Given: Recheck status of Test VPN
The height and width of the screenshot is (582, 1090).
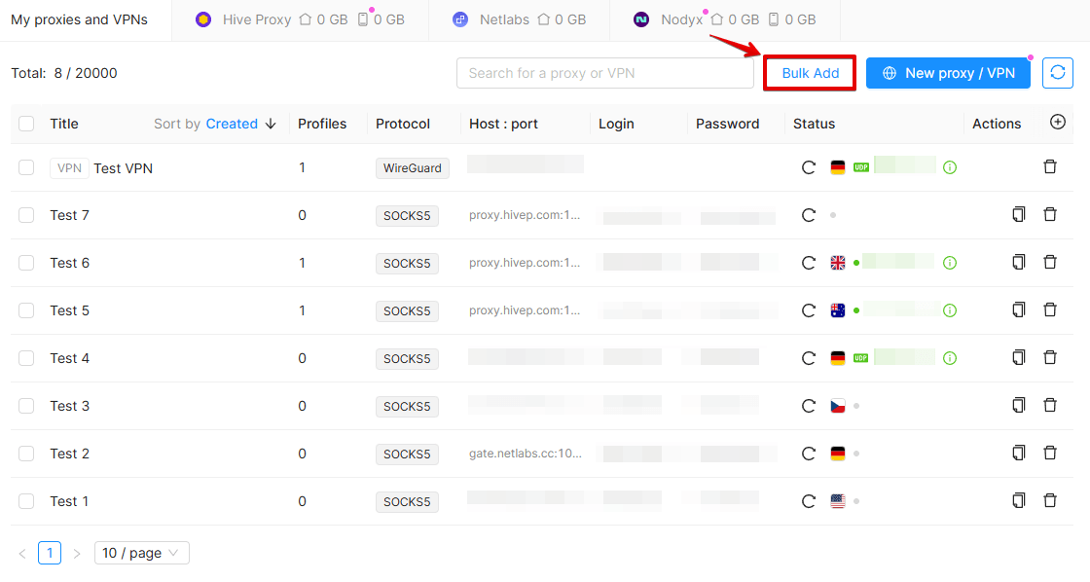Looking at the screenshot, I should 809,167.
